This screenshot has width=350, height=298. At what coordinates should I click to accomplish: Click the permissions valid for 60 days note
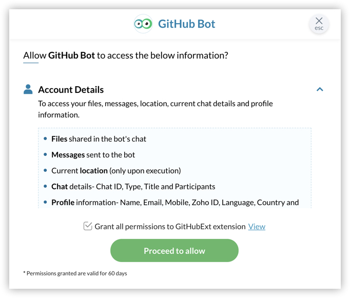pos(75,273)
